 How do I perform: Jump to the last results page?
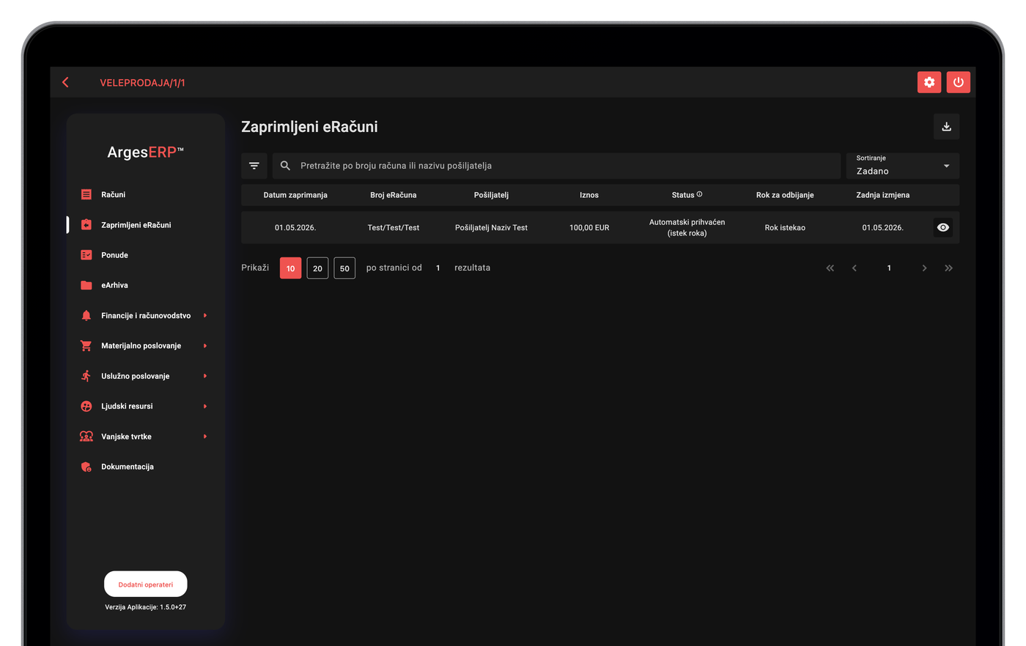coord(949,268)
